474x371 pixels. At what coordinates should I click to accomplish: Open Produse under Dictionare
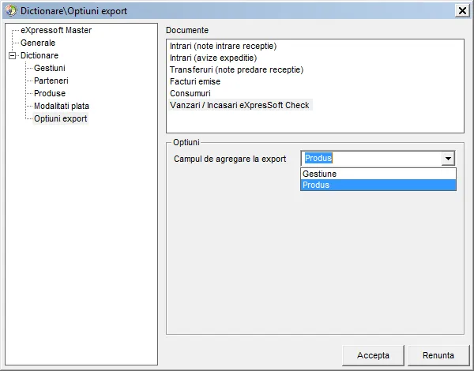pos(50,93)
